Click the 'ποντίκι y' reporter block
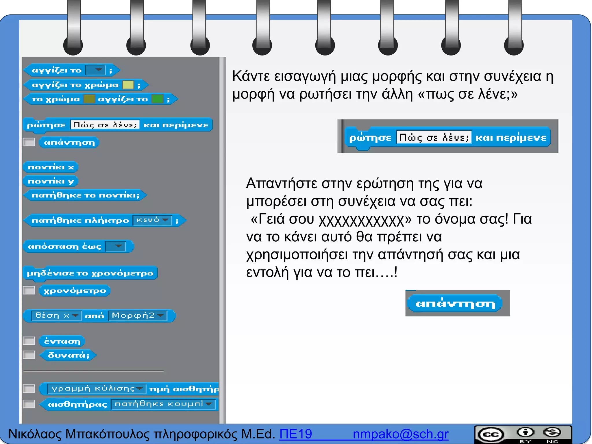592x444 pixels. pos(50,181)
